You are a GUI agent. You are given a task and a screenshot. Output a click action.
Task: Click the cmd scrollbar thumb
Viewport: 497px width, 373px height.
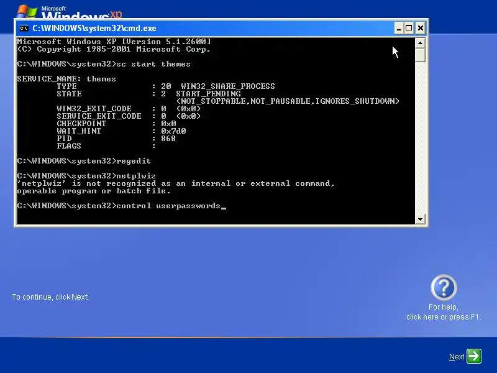(x=420, y=55)
